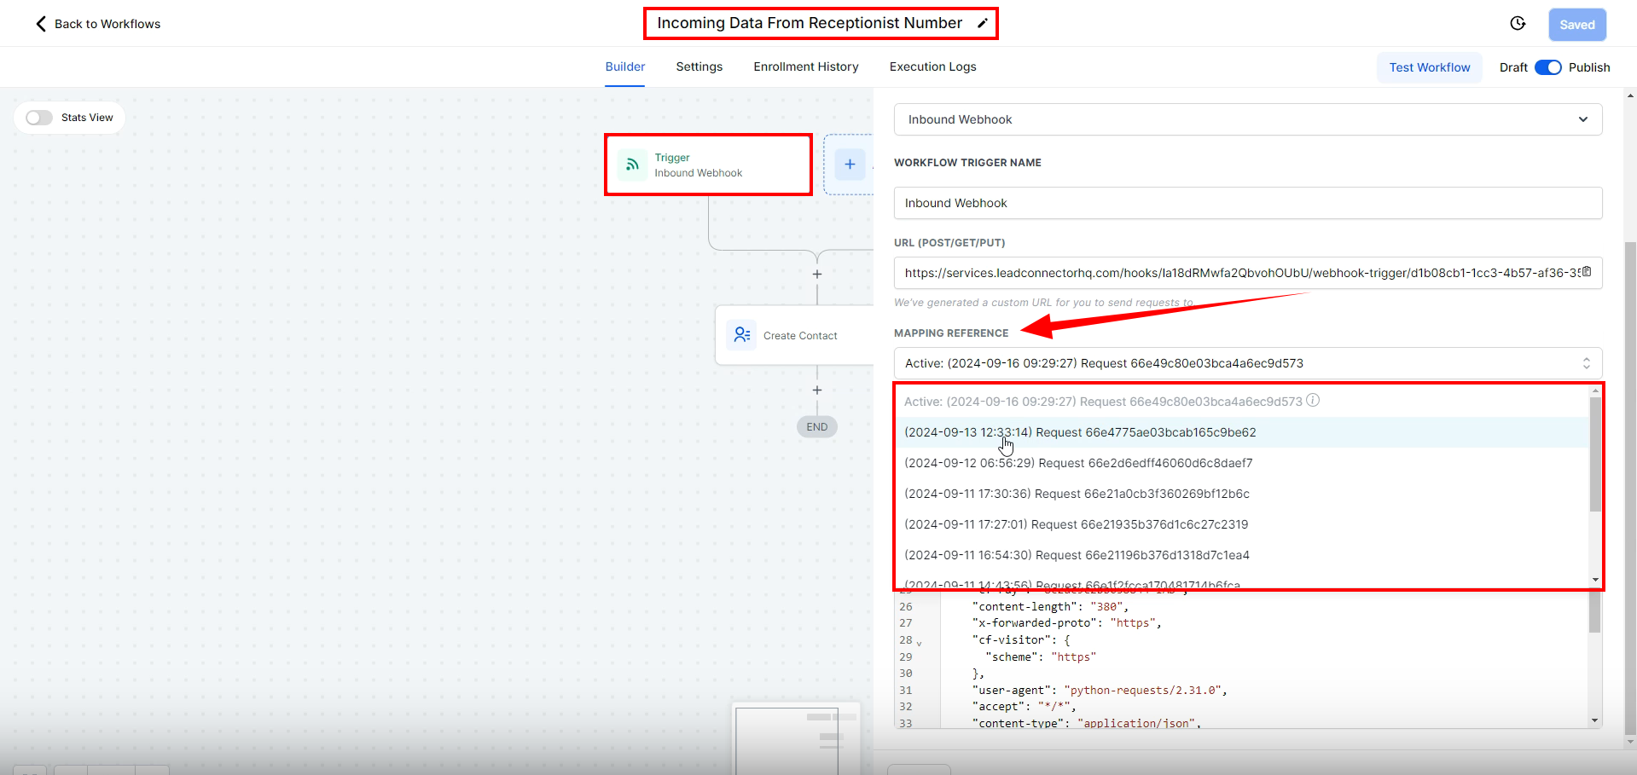
Task: Click the Create Contact action icon
Action: (741, 335)
